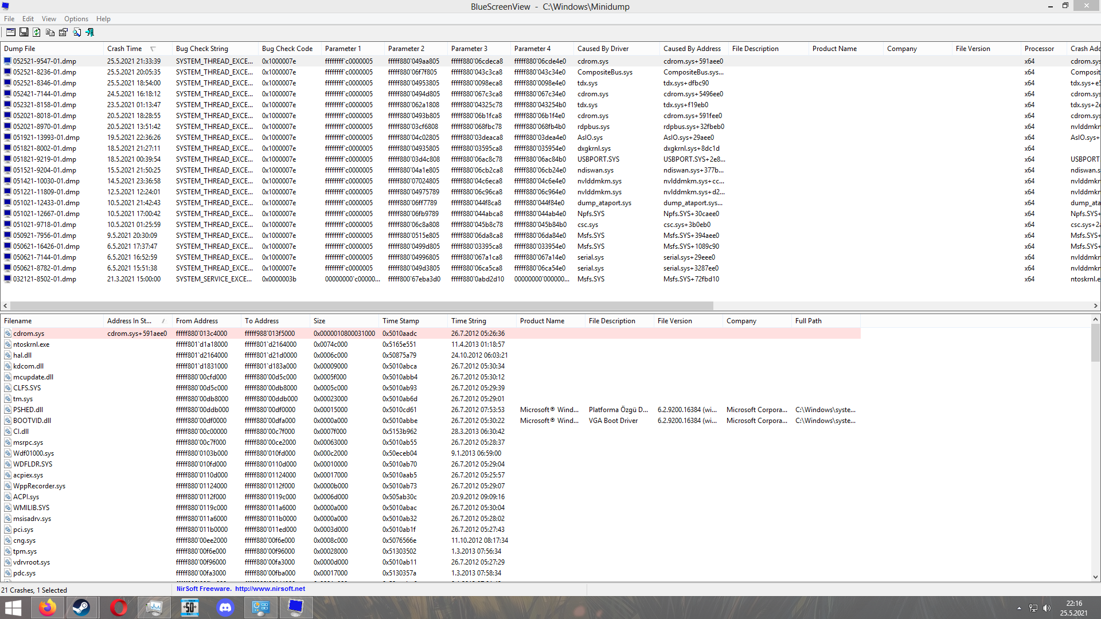Toggle sort arrow on Crash Time column
1101x619 pixels.
pyautogui.click(x=153, y=49)
